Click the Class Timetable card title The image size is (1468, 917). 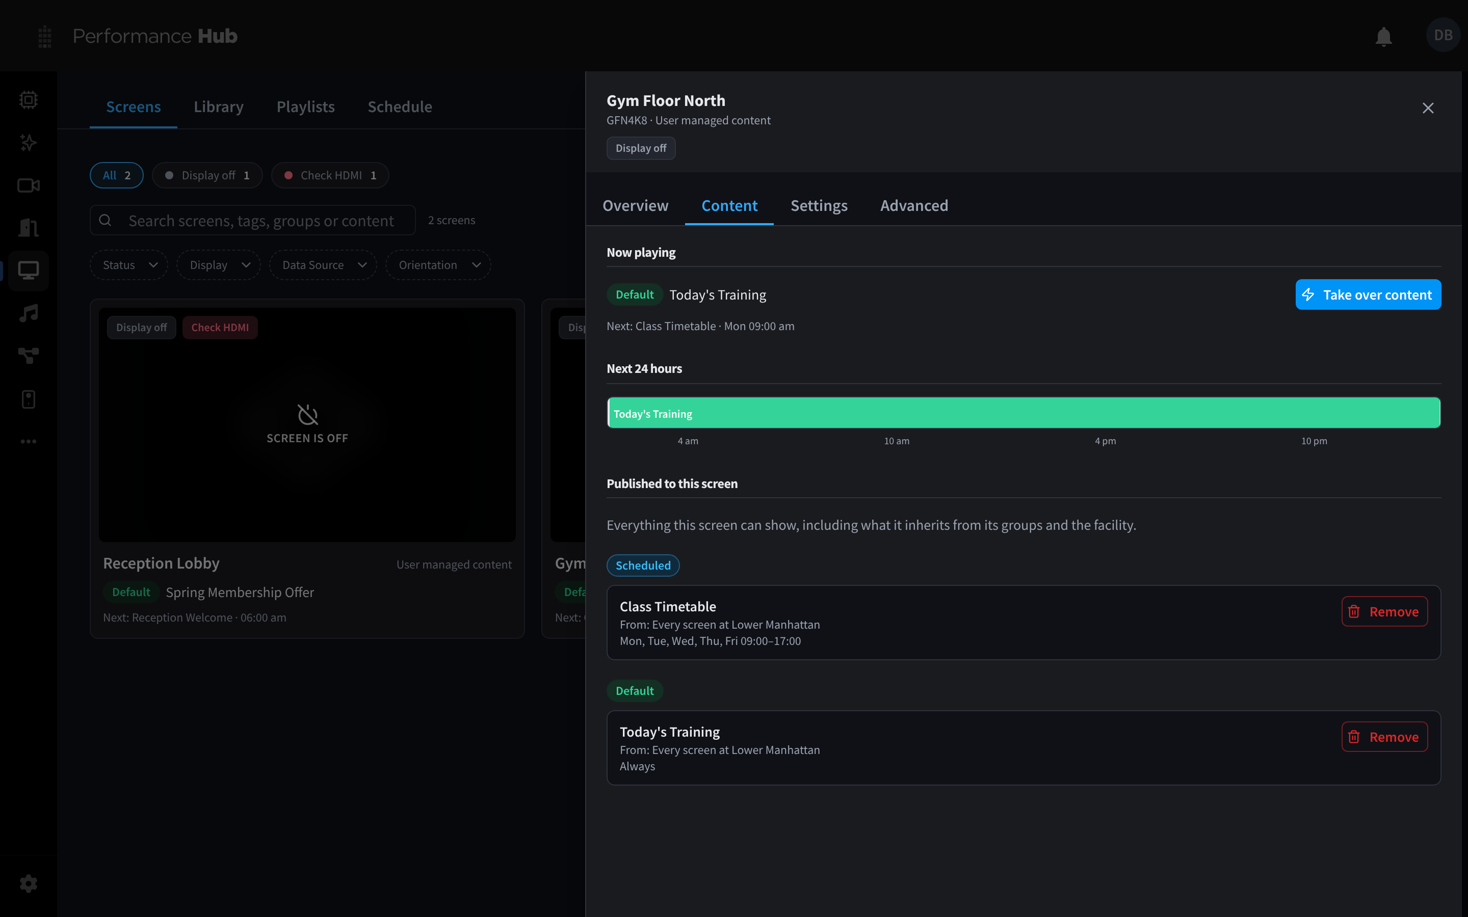668,606
